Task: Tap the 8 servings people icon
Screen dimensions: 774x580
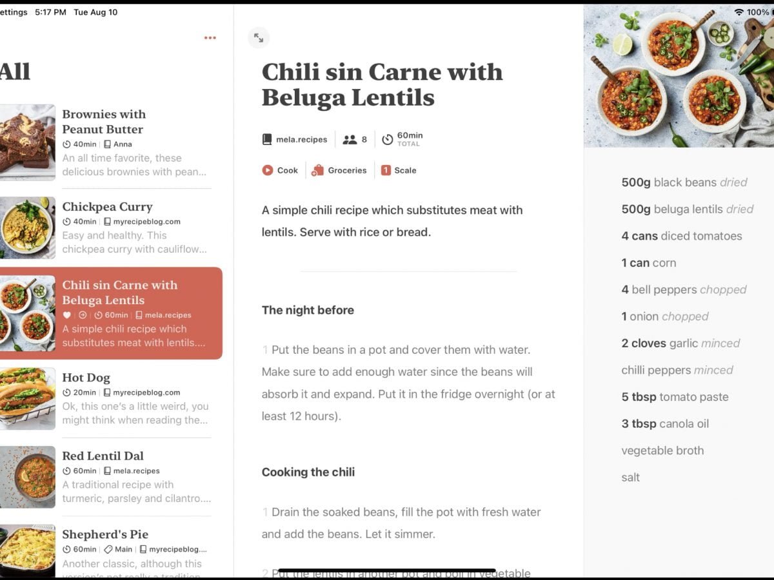Action: click(350, 139)
